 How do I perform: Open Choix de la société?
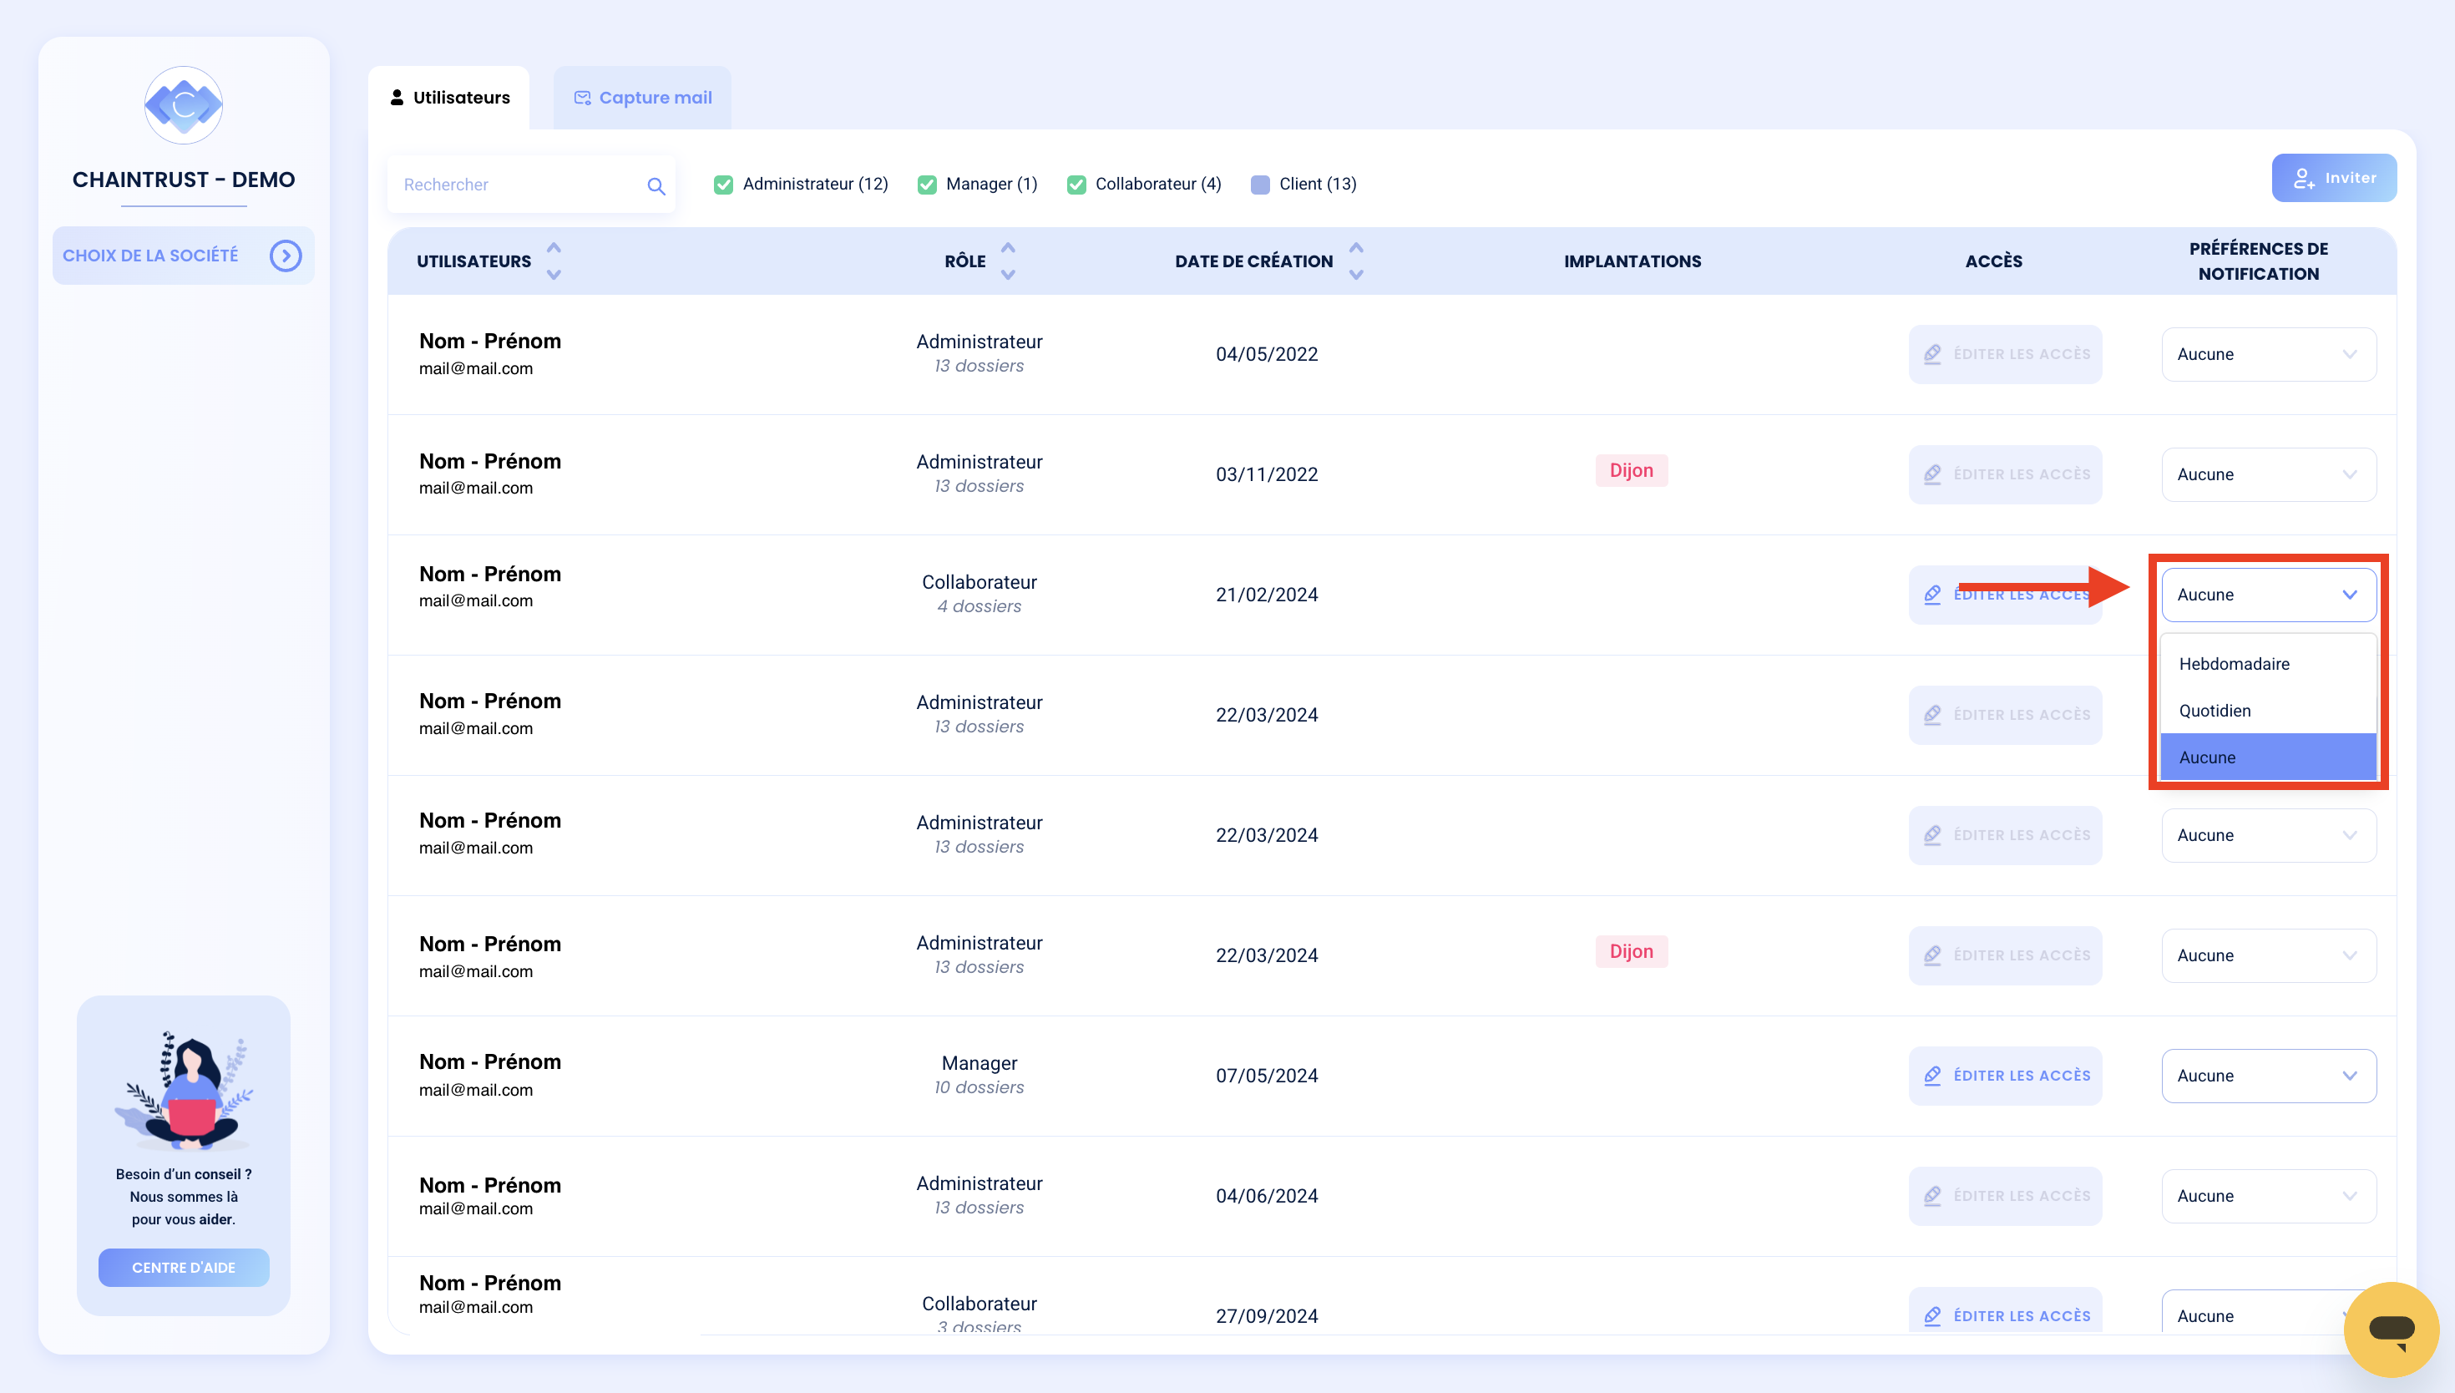pos(183,256)
